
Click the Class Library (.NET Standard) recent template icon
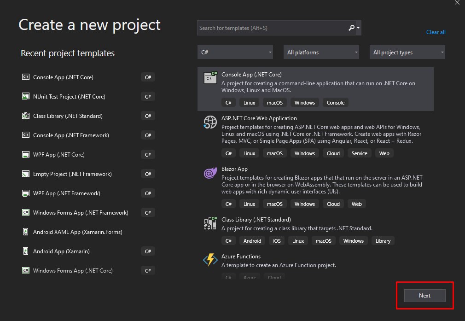[26, 116]
